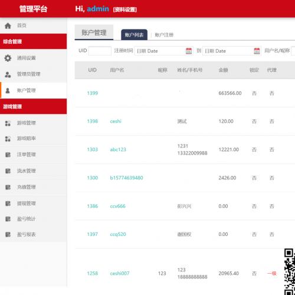295x295 pixels.
Task: Open user abc123's profile link
Action: point(118,149)
